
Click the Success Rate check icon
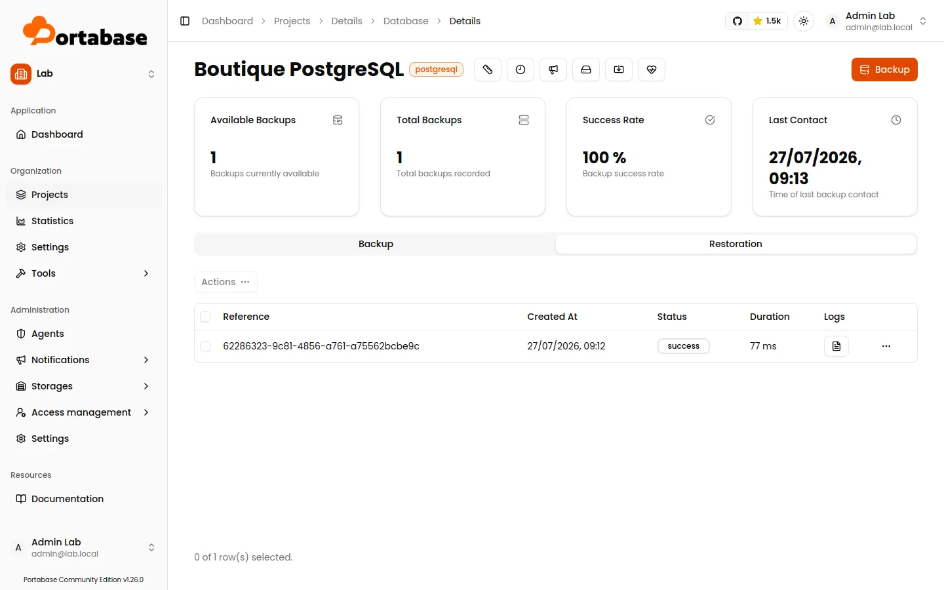coord(710,120)
